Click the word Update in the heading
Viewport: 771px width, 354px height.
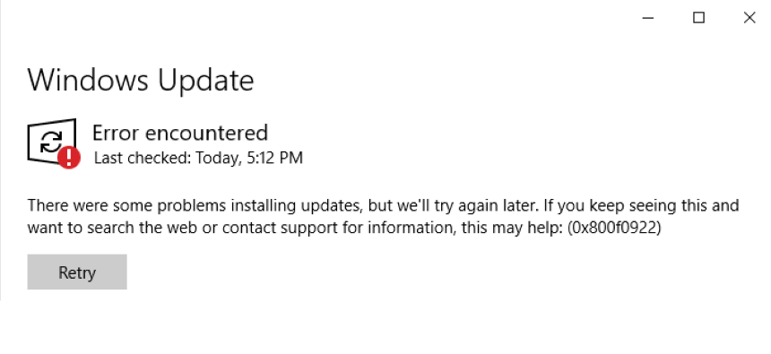[x=206, y=81]
